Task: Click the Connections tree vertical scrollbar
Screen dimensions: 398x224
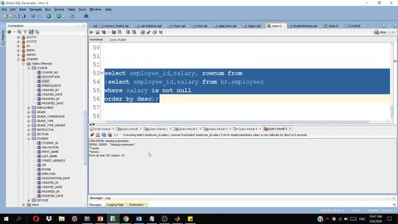Action: tap(85, 138)
